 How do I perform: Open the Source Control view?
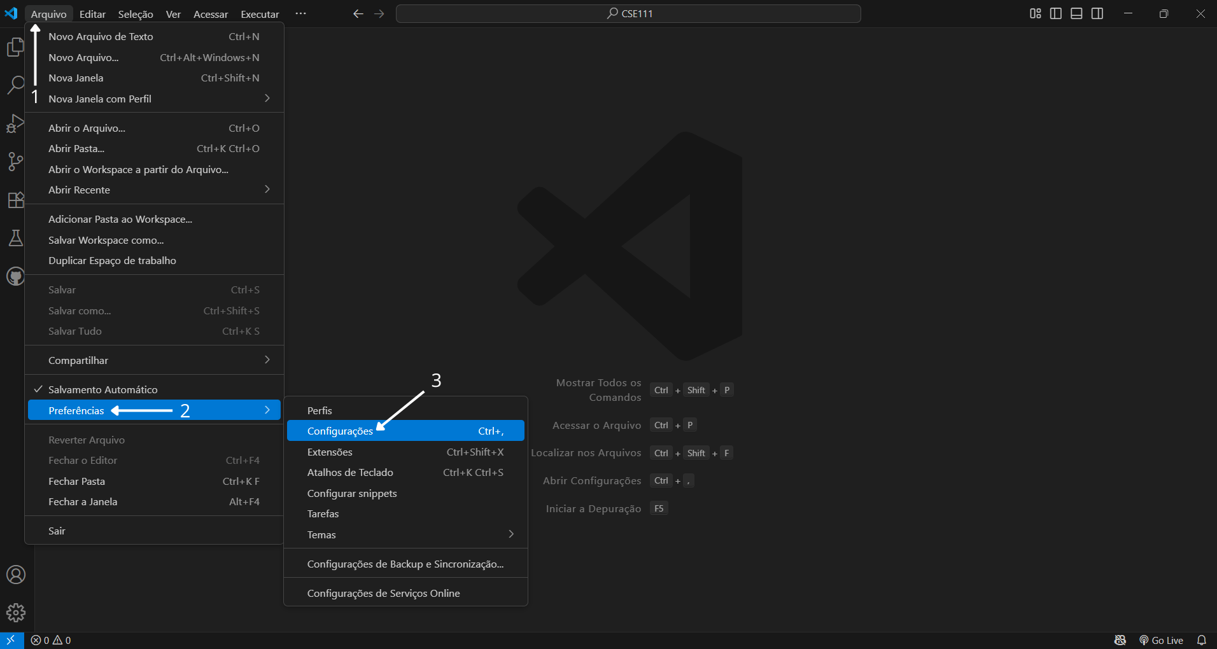tap(15, 162)
